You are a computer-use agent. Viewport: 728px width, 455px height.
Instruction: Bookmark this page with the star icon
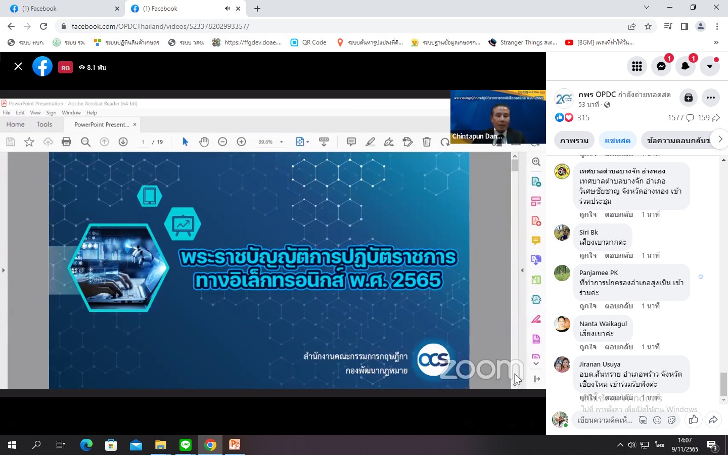pyautogui.click(x=648, y=26)
